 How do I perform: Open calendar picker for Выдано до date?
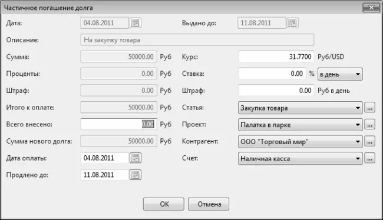pos(292,23)
